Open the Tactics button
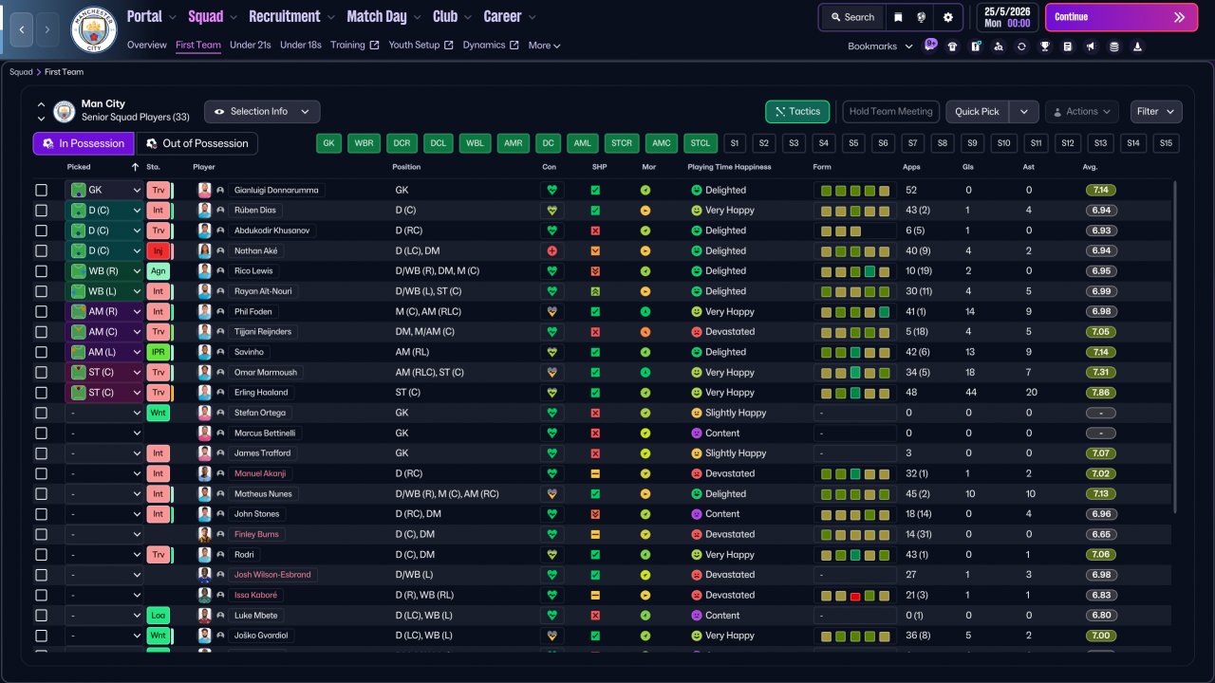 click(797, 112)
